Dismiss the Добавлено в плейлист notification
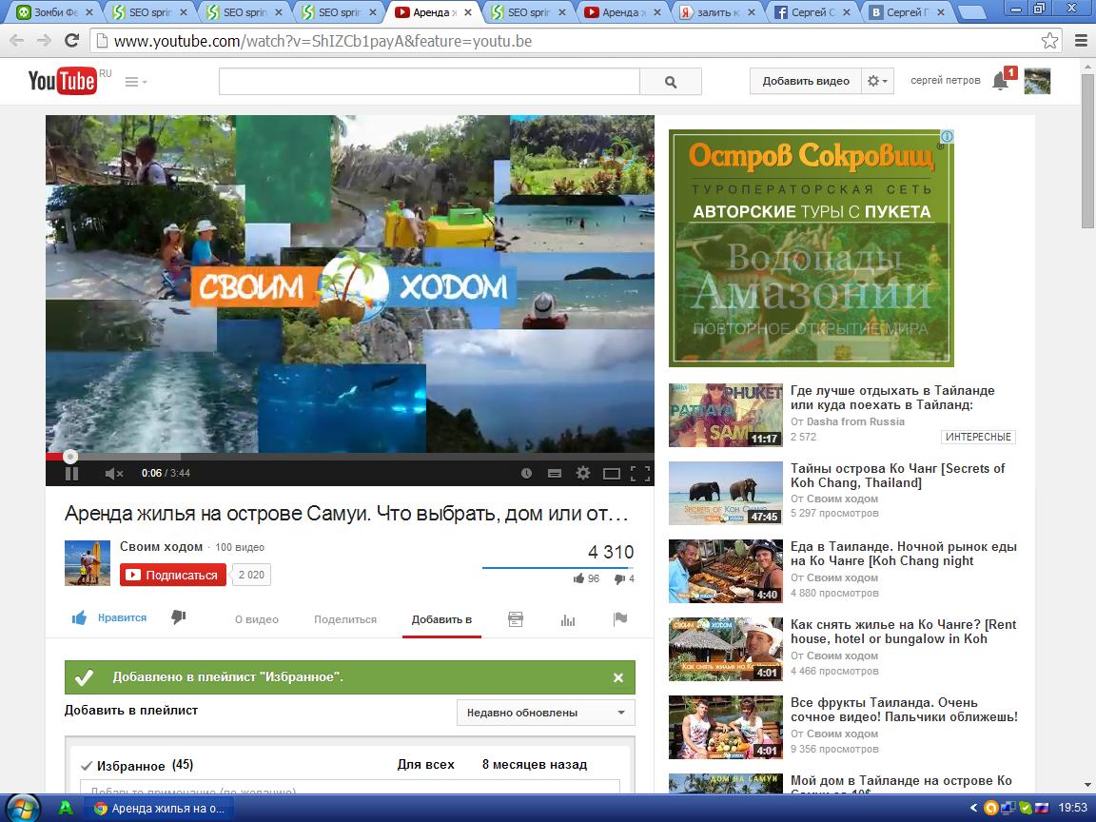Viewport: 1096px width, 822px height. pyautogui.click(x=617, y=677)
